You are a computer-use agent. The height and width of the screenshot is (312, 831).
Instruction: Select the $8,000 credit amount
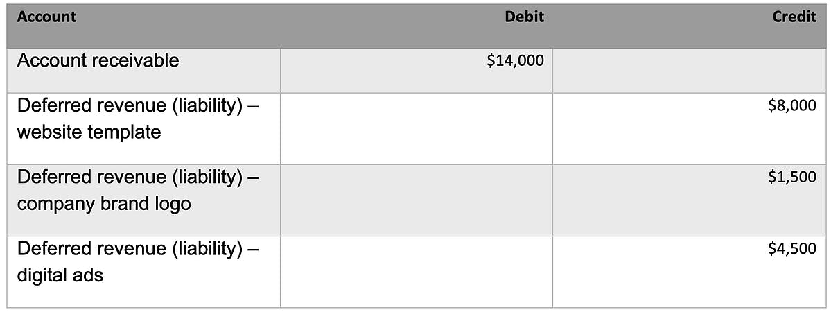(x=792, y=106)
